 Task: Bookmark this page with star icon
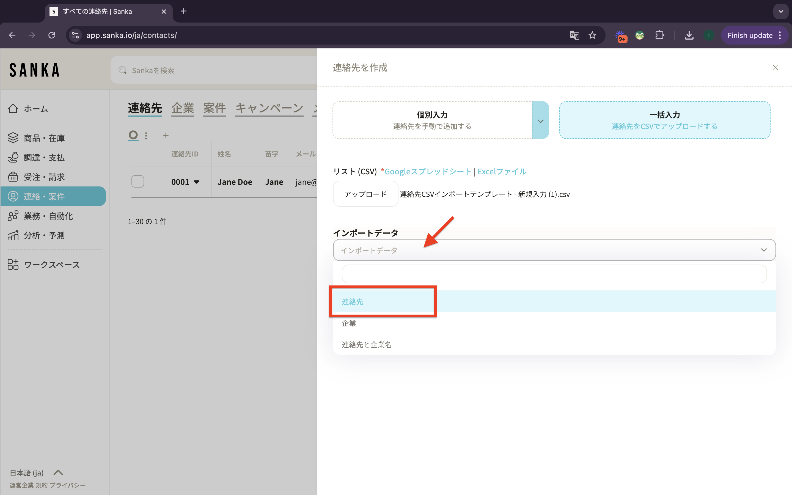point(592,35)
